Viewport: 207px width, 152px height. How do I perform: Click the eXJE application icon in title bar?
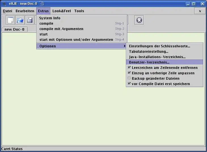pos(4,4)
